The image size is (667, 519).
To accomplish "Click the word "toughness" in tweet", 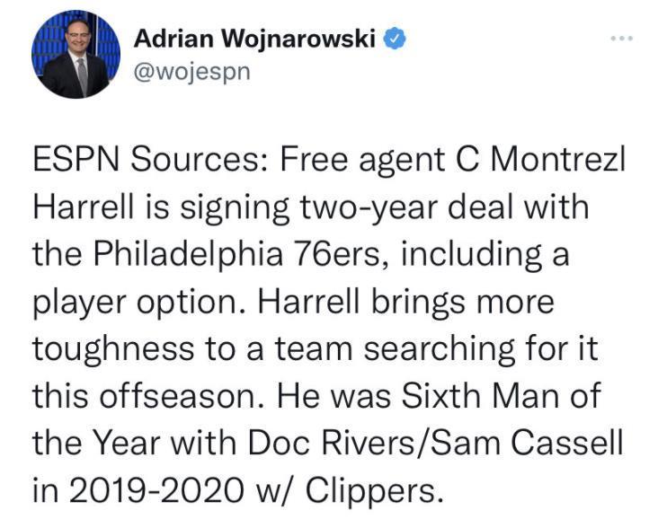I will pyautogui.click(x=113, y=350).
